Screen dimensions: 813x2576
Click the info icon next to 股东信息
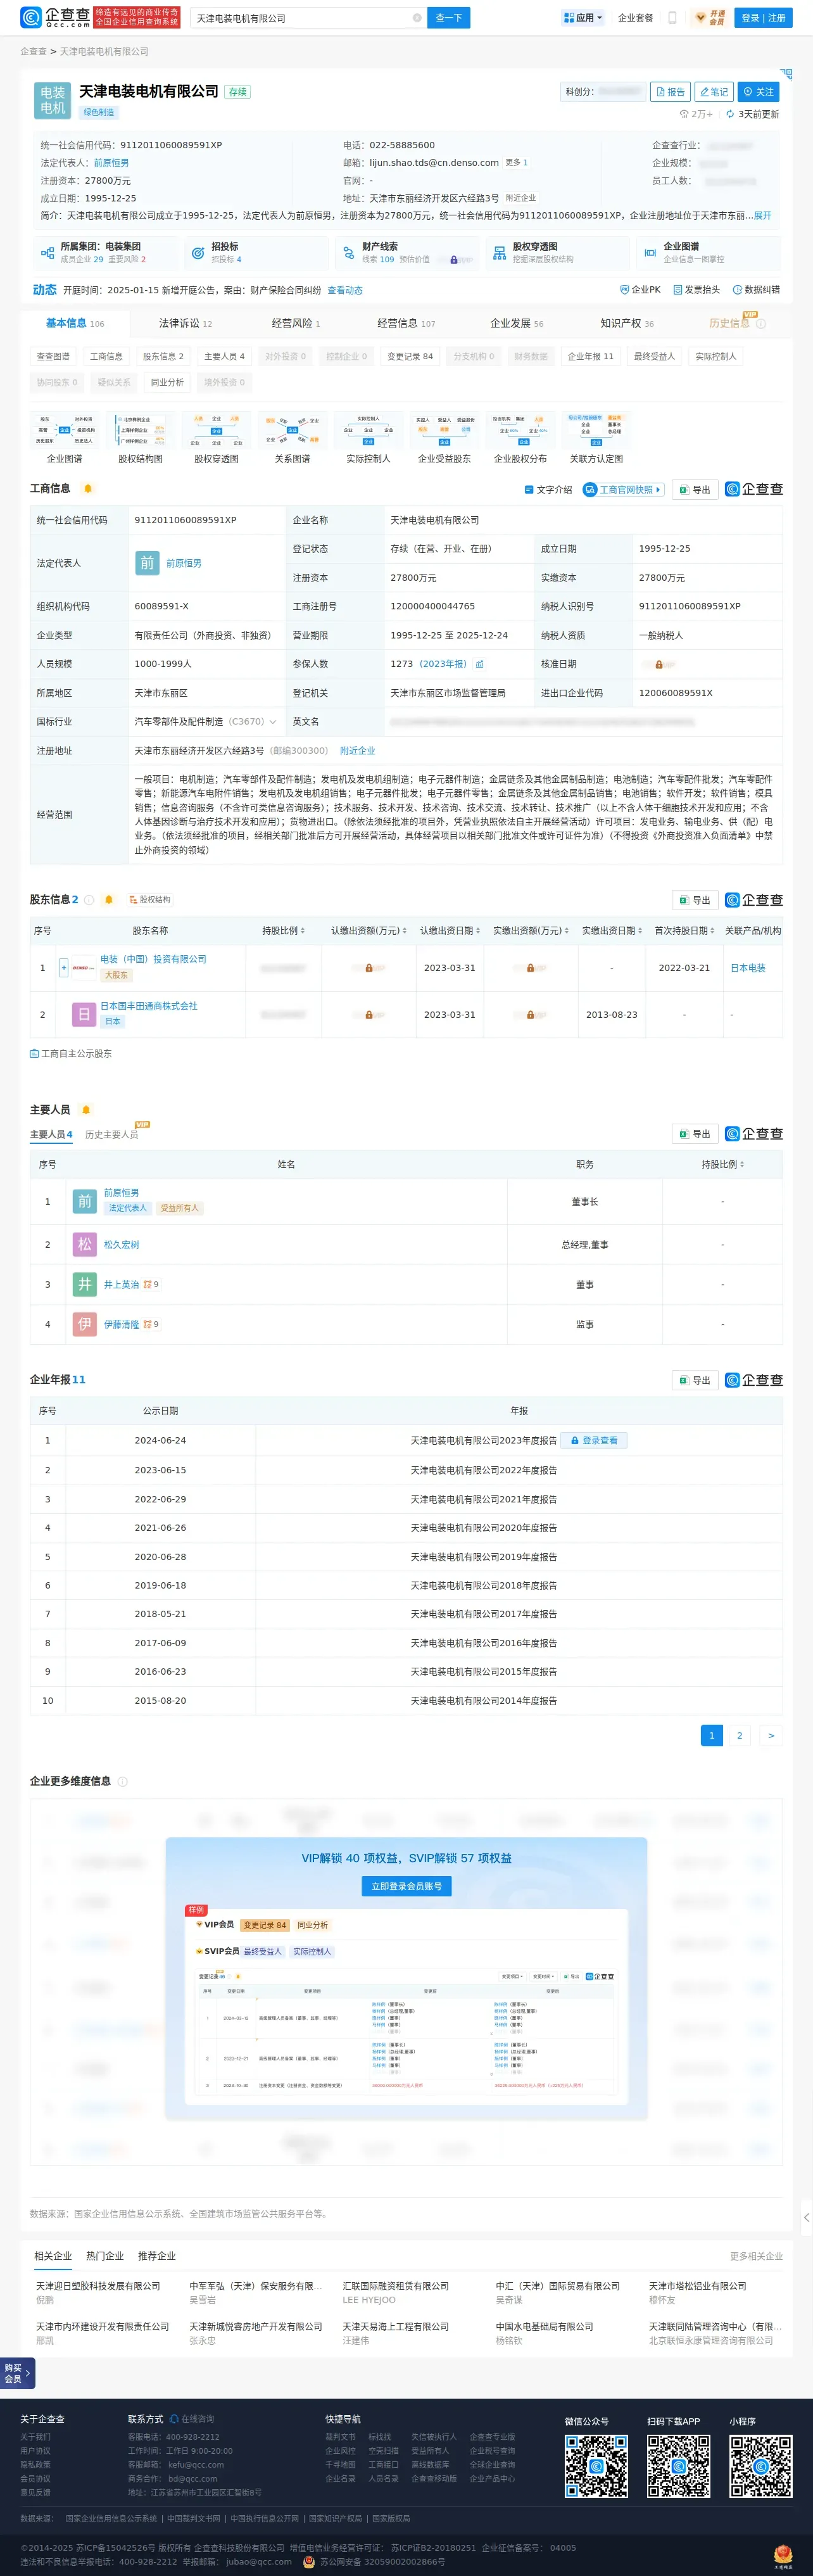[x=89, y=900]
